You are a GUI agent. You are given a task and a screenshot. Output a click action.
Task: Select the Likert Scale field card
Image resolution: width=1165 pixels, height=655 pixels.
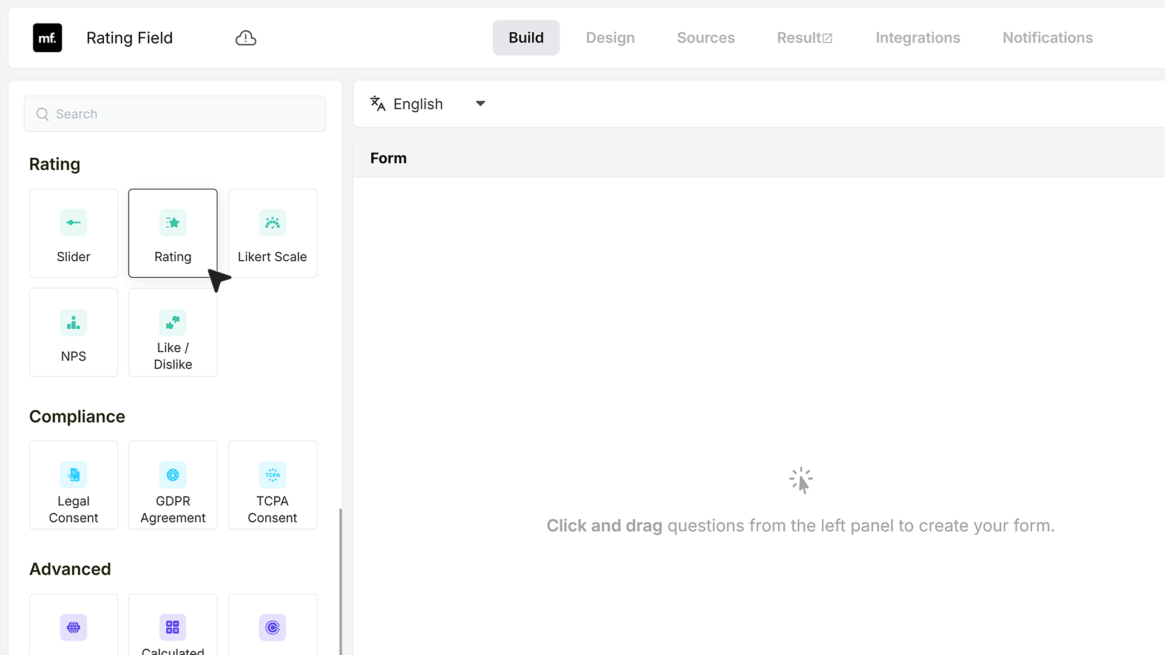pos(272,233)
